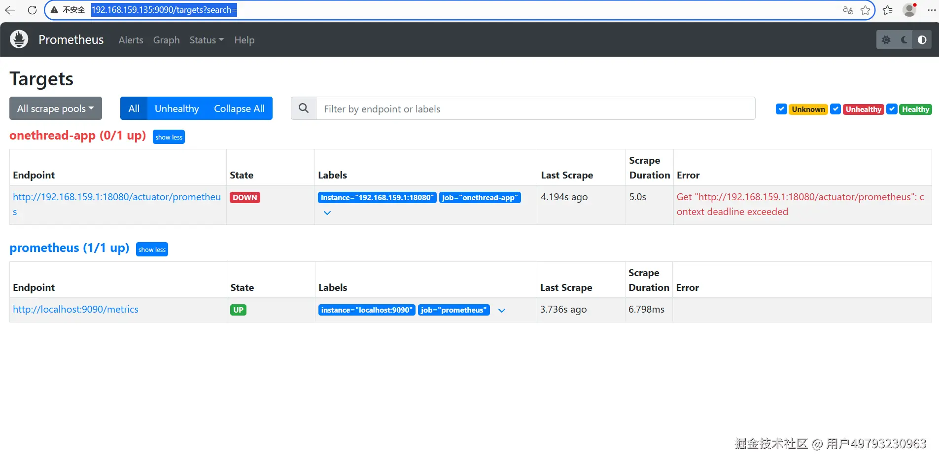
Task: Click the 5.0s scrape duration value
Action: 637,197
